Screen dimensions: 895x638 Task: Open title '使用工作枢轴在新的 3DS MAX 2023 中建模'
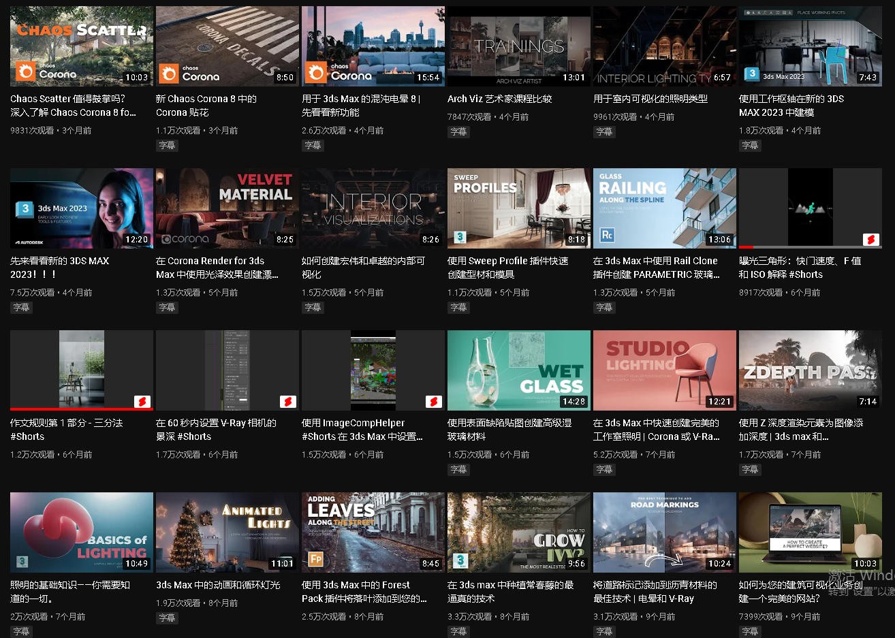click(791, 106)
